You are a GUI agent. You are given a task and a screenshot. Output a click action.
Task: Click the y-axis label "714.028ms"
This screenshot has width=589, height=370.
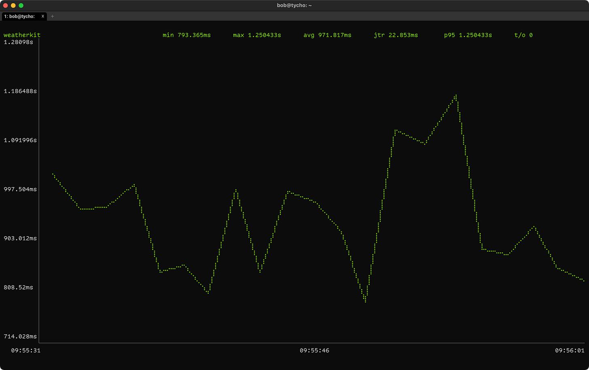click(20, 336)
